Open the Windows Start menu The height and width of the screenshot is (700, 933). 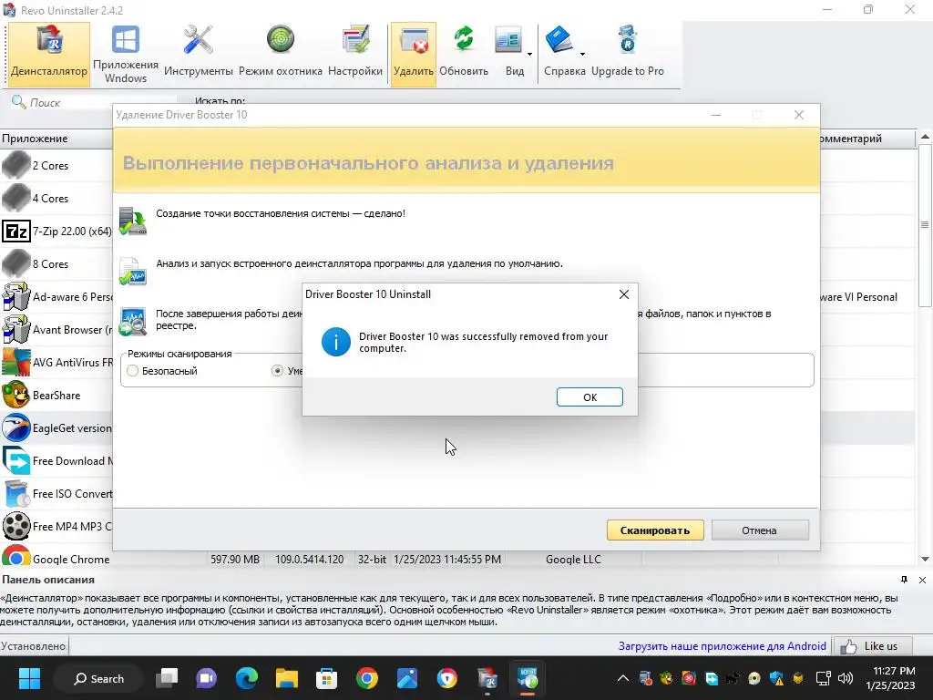coord(29,678)
